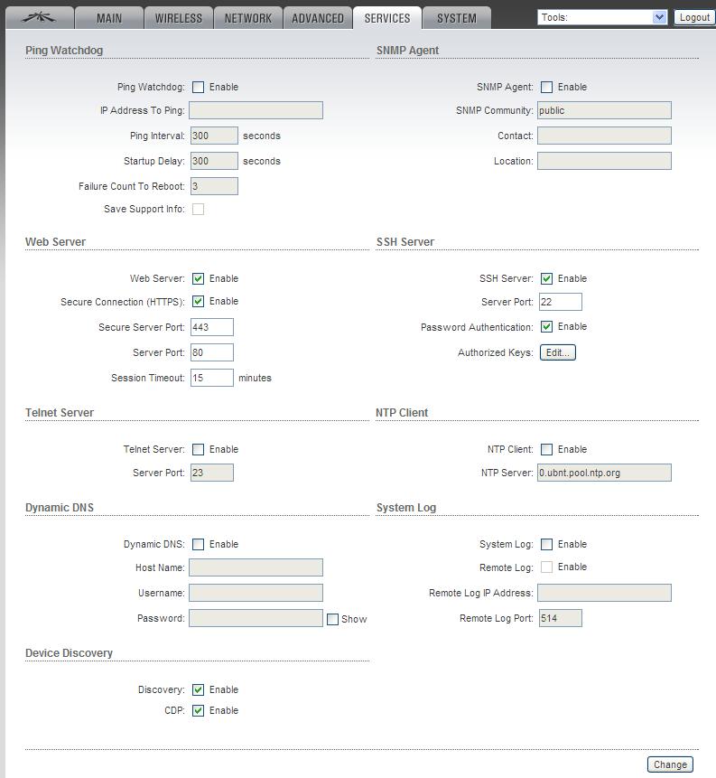This screenshot has width=716, height=778.
Task: Disable Secure Connection (HTTPS) checkbox
Action: coord(199,302)
